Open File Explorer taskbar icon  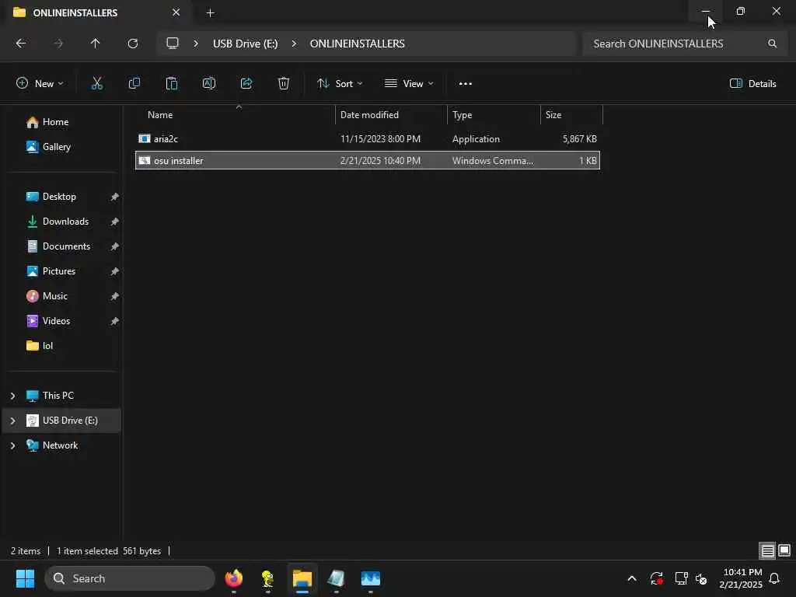302,578
